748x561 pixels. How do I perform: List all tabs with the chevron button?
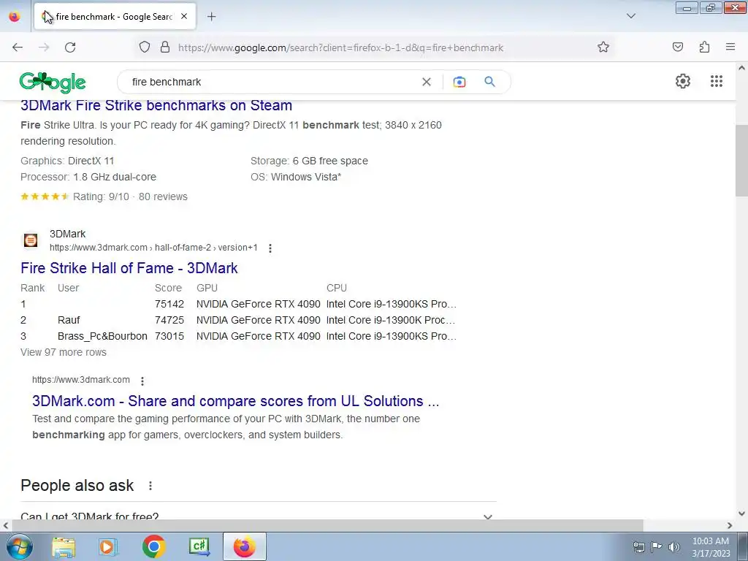pos(631,16)
